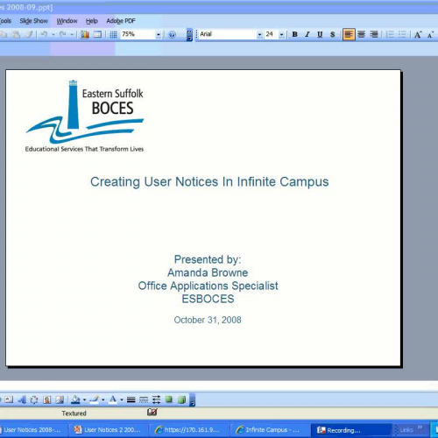Open the Insert Clip Art icon
This screenshot has width=438, height=438.
(x=47, y=399)
